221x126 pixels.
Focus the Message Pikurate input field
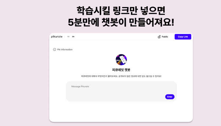pyautogui.click(x=121, y=91)
